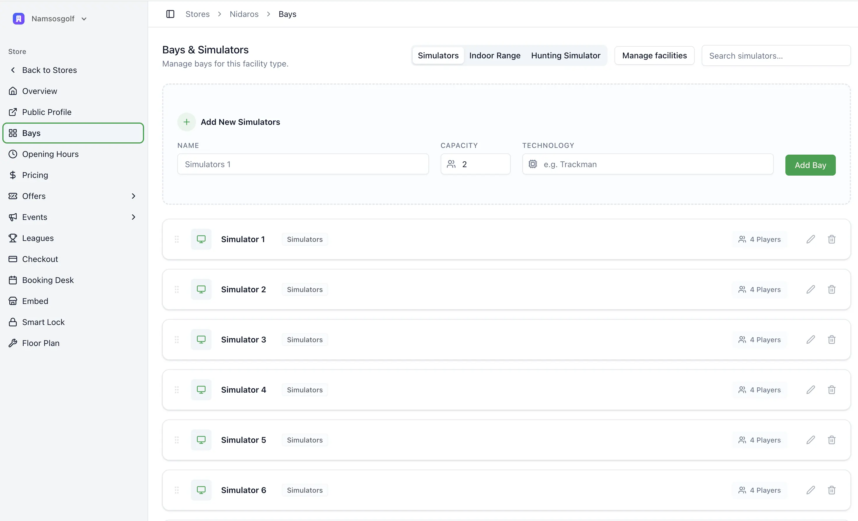Click the edit pencil for Simulator 1

810,239
